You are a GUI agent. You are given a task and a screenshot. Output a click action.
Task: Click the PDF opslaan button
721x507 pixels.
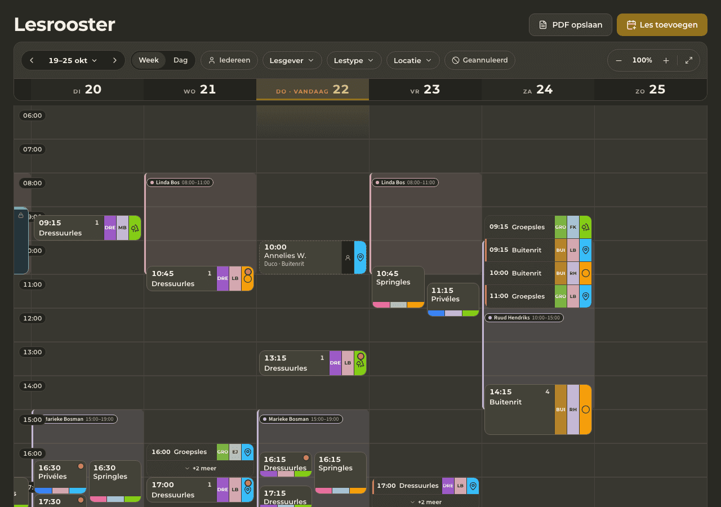click(571, 25)
